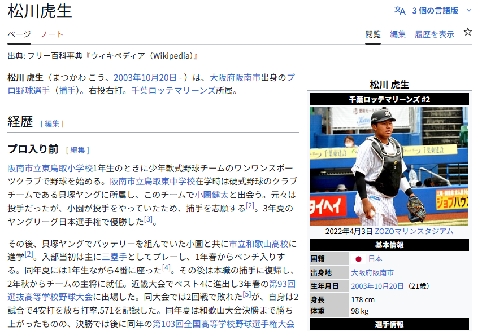Screen dimensions: 482x331
Task: Jump to citation reference [5]
Action: 247,294
